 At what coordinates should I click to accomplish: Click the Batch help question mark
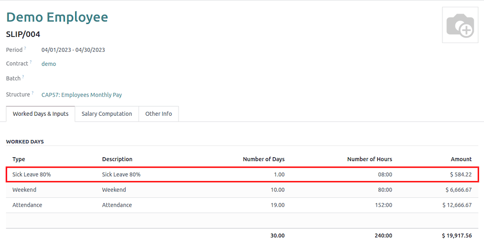(23, 77)
